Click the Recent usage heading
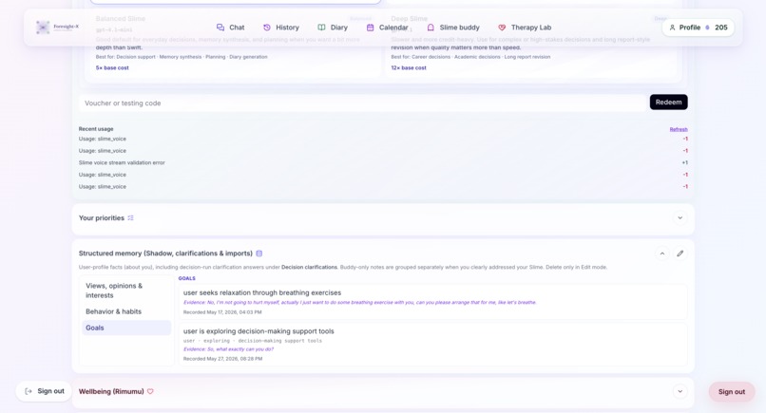Image resolution: width=766 pixels, height=413 pixels. (x=96, y=129)
